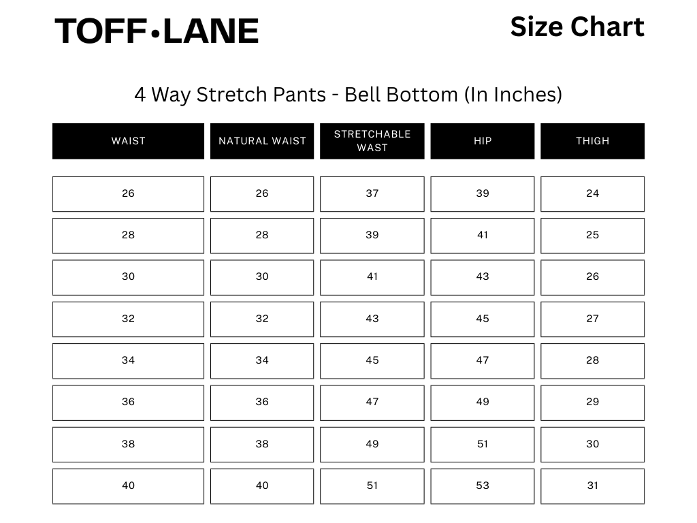The width and height of the screenshot is (697, 523).
Task: Select the NATURAL WAIST column header
Action: coord(262,141)
